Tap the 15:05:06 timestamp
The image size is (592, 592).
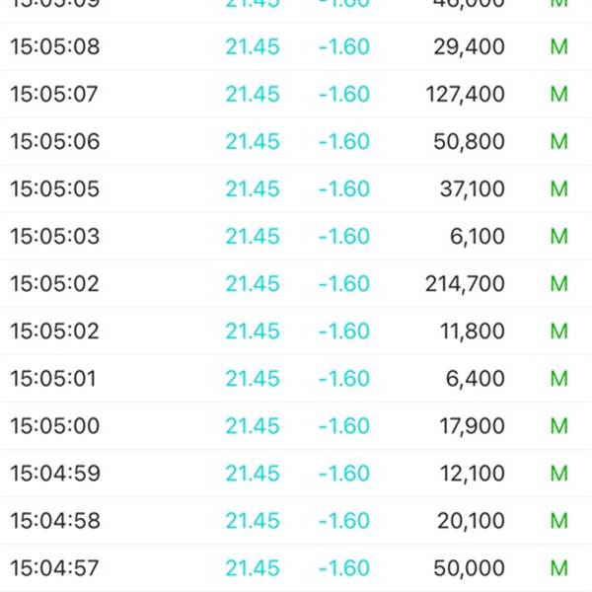tap(55, 142)
